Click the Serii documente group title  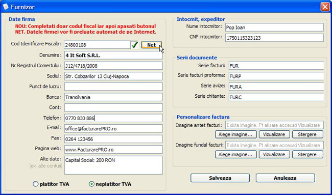click(x=197, y=58)
